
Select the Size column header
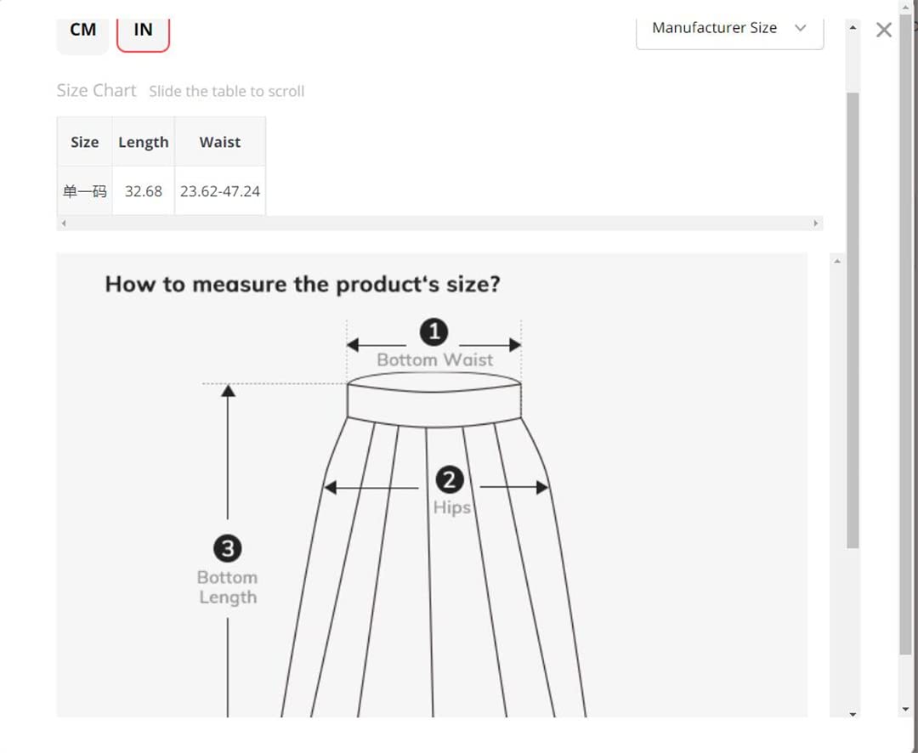84,142
